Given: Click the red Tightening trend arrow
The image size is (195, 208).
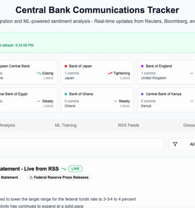Looking at the screenshot, I should point(110,73).
